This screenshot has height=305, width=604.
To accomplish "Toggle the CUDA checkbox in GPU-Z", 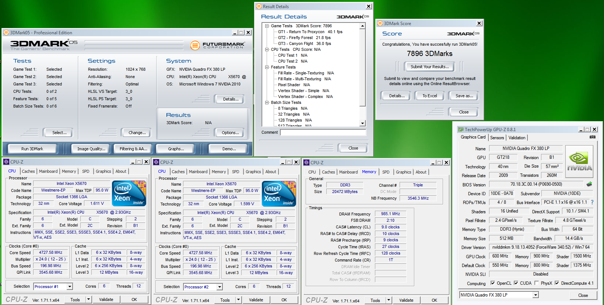I will [516, 283].
